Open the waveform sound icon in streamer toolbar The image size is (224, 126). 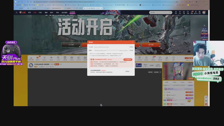tap(51, 58)
